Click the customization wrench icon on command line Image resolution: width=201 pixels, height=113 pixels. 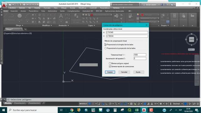click(x=5, y=100)
